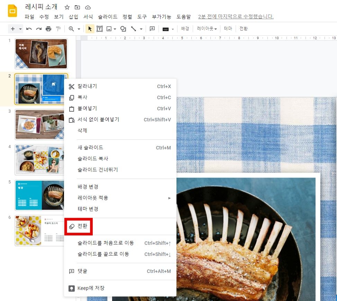Screen dimensions: 337x301
Task: Insert an image from toolbar
Action: (x=109, y=29)
